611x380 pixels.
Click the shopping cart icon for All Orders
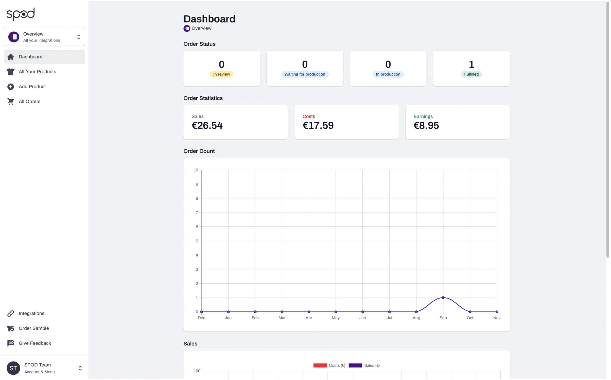click(x=11, y=102)
